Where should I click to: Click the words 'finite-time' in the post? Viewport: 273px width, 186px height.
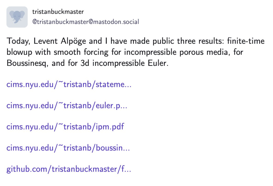pyautogui.click(x=246, y=41)
